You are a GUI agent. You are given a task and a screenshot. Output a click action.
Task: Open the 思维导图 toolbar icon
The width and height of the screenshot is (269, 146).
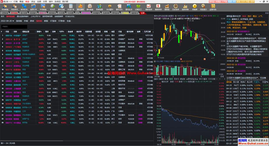(99, 7)
